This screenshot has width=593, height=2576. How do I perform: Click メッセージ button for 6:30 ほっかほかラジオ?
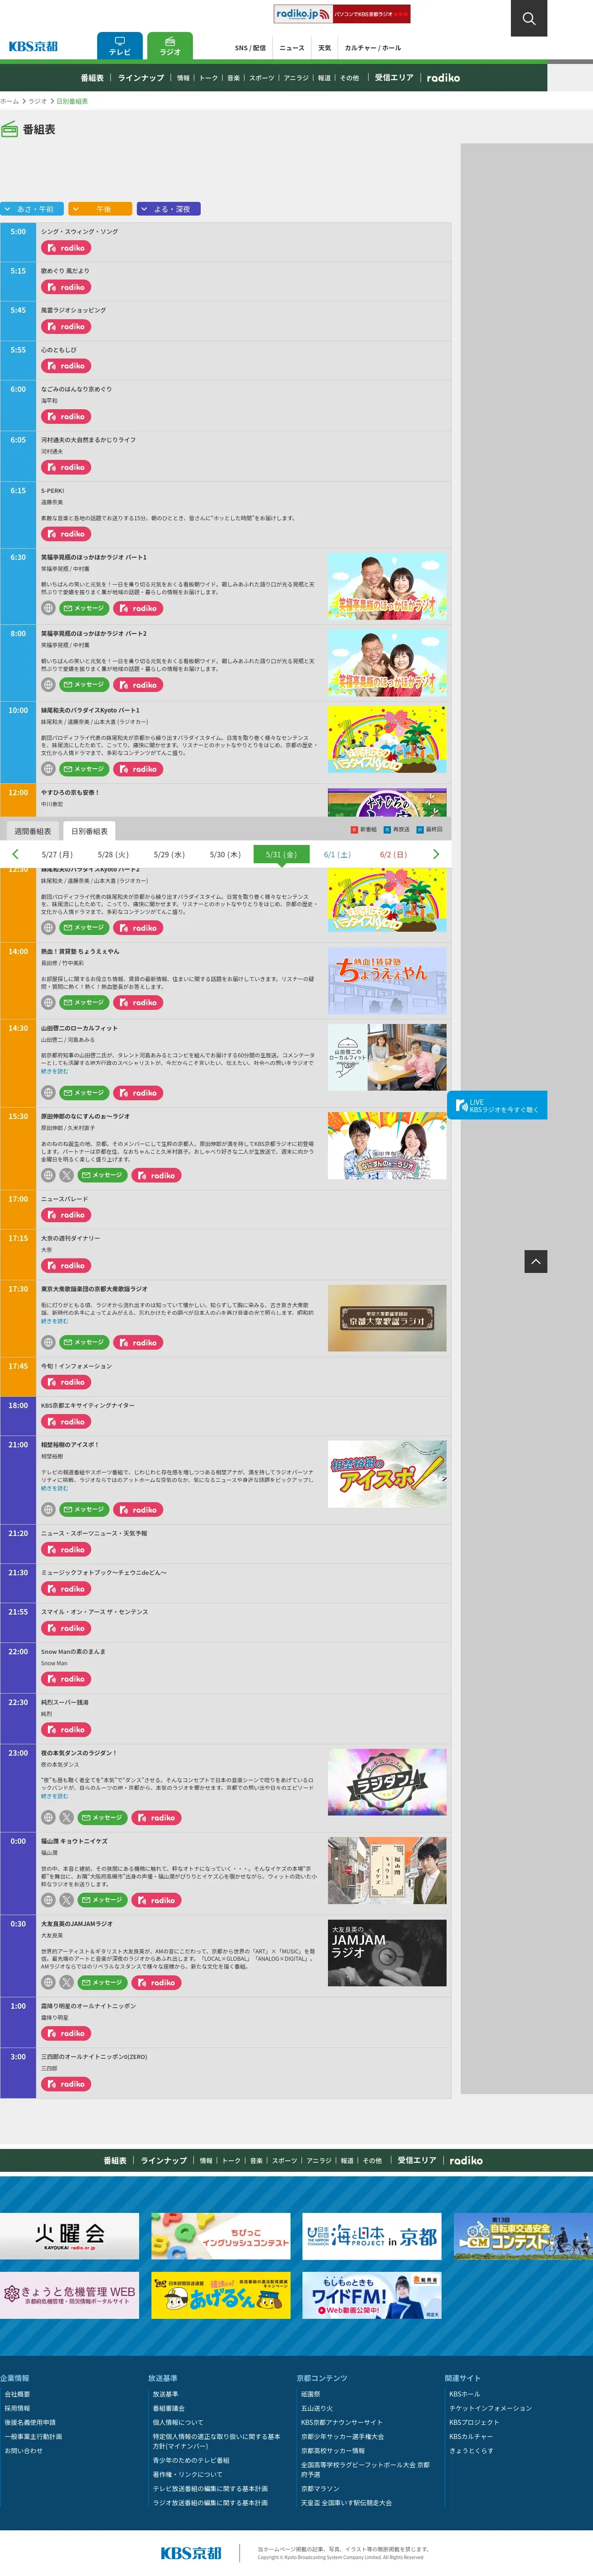click(84, 608)
